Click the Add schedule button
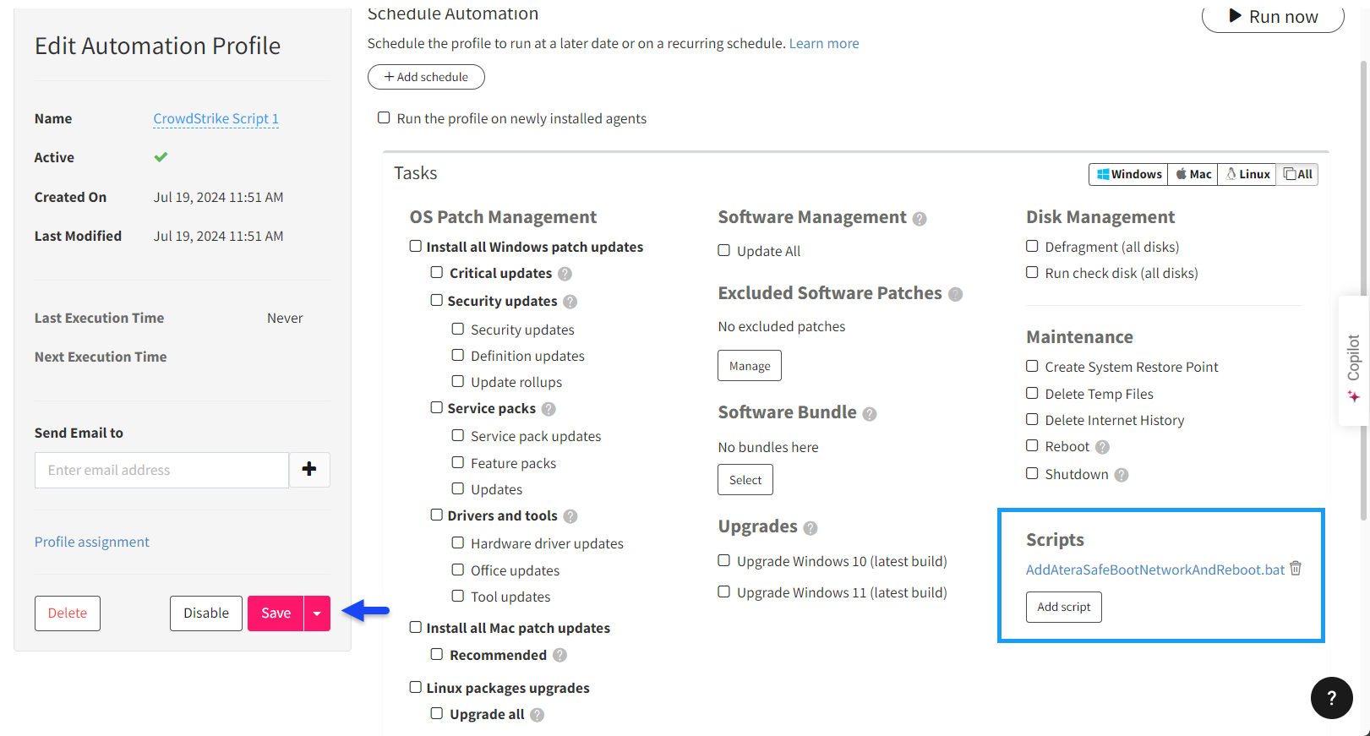The height and width of the screenshot is (736, 1370). (x=426, y=77)
